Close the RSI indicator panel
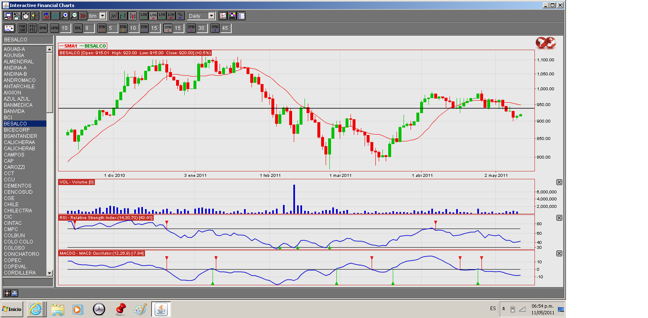The width and height of the screenshot is (648, 318). pos(559,218)
